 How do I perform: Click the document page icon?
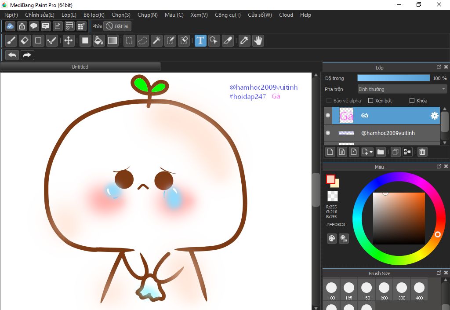click(x=58, y=26)
